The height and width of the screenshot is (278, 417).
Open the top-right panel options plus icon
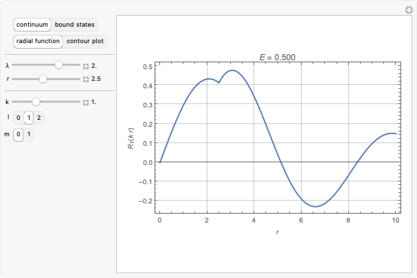(x=409, y=9)
